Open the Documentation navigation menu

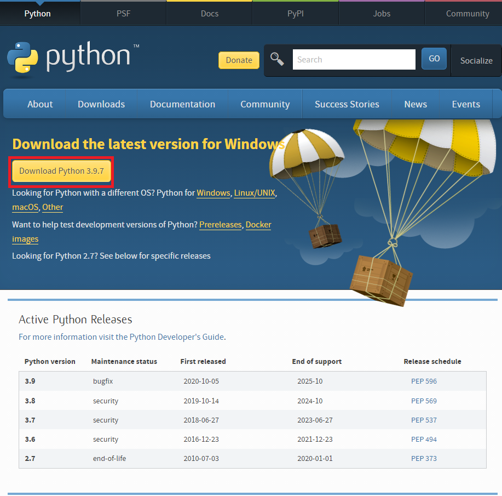(182, 104)
